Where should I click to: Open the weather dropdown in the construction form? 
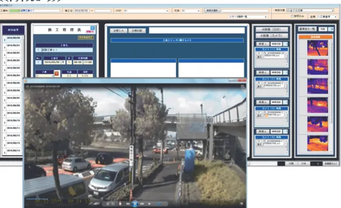click(x=44, y=76)
